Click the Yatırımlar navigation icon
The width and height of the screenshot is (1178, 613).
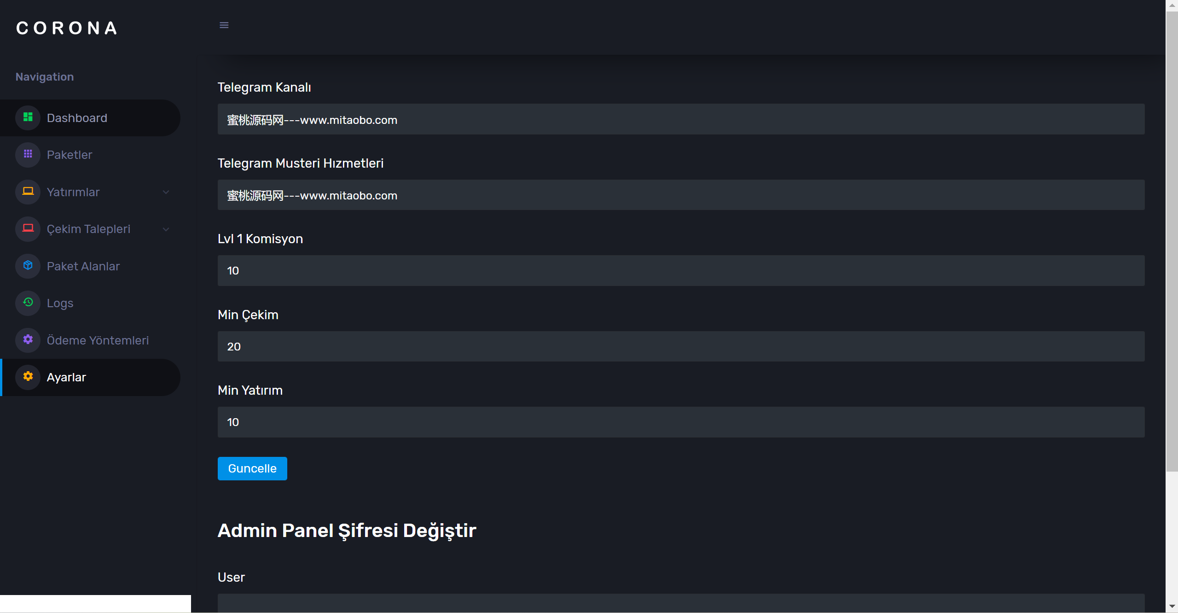tap(28, 192)
